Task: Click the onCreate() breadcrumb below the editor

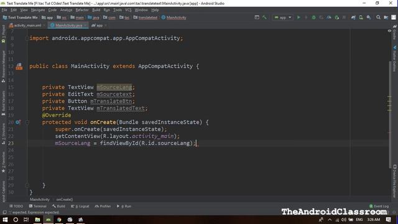Action: tap(65, 200)
